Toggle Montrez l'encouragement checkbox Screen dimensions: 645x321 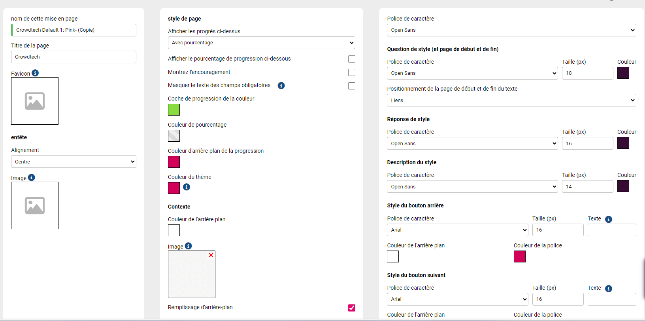351,72
